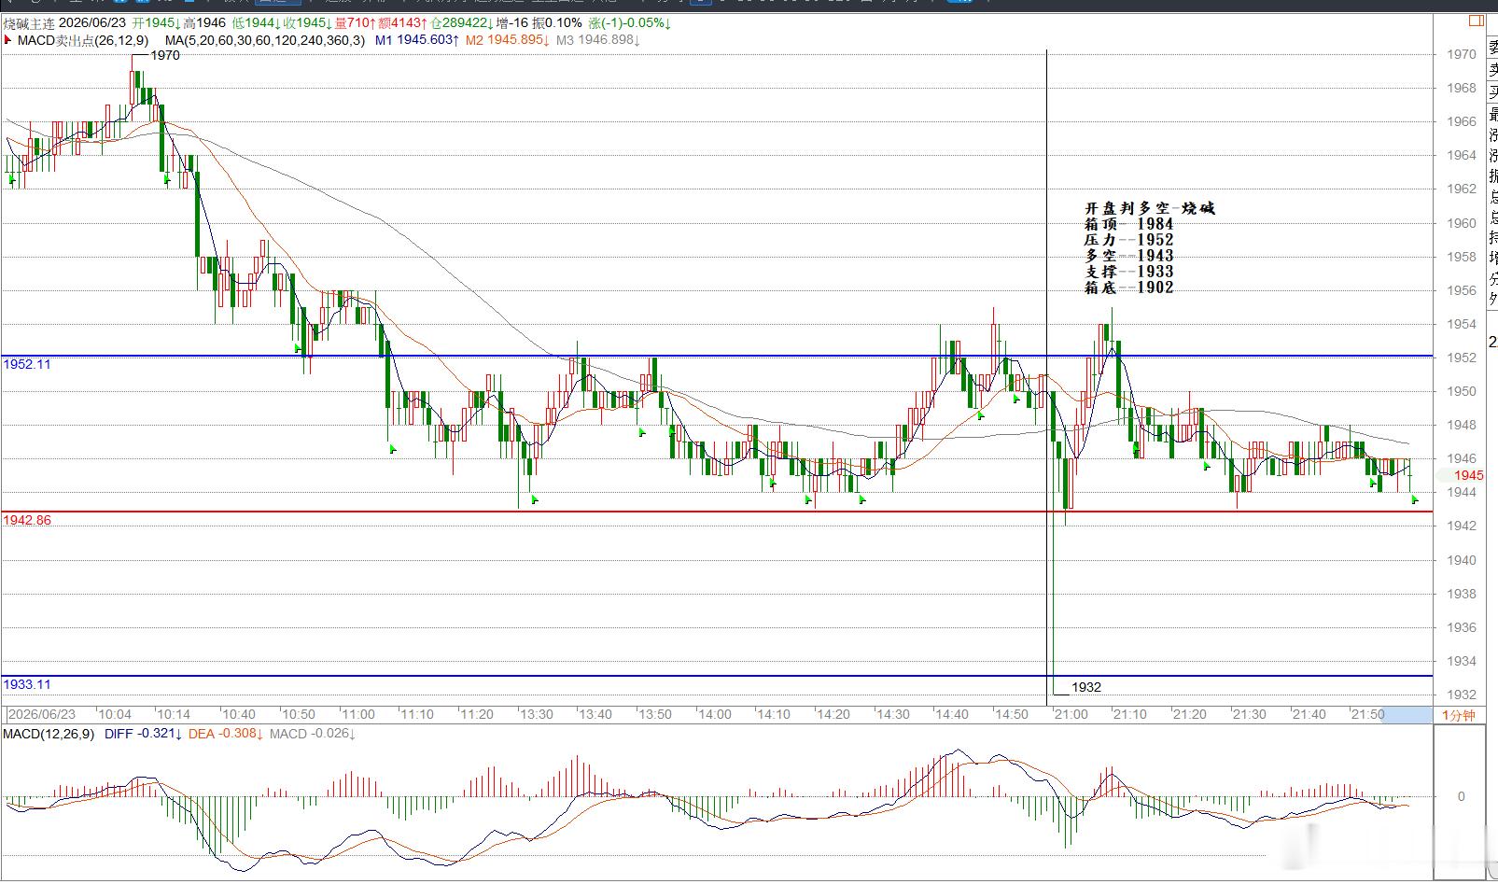The width and height of the screenshot is (1498, 884).
Task: Click the 开盘判多空-烧碱 annotation title
Action: click(x=1149, y=208)
